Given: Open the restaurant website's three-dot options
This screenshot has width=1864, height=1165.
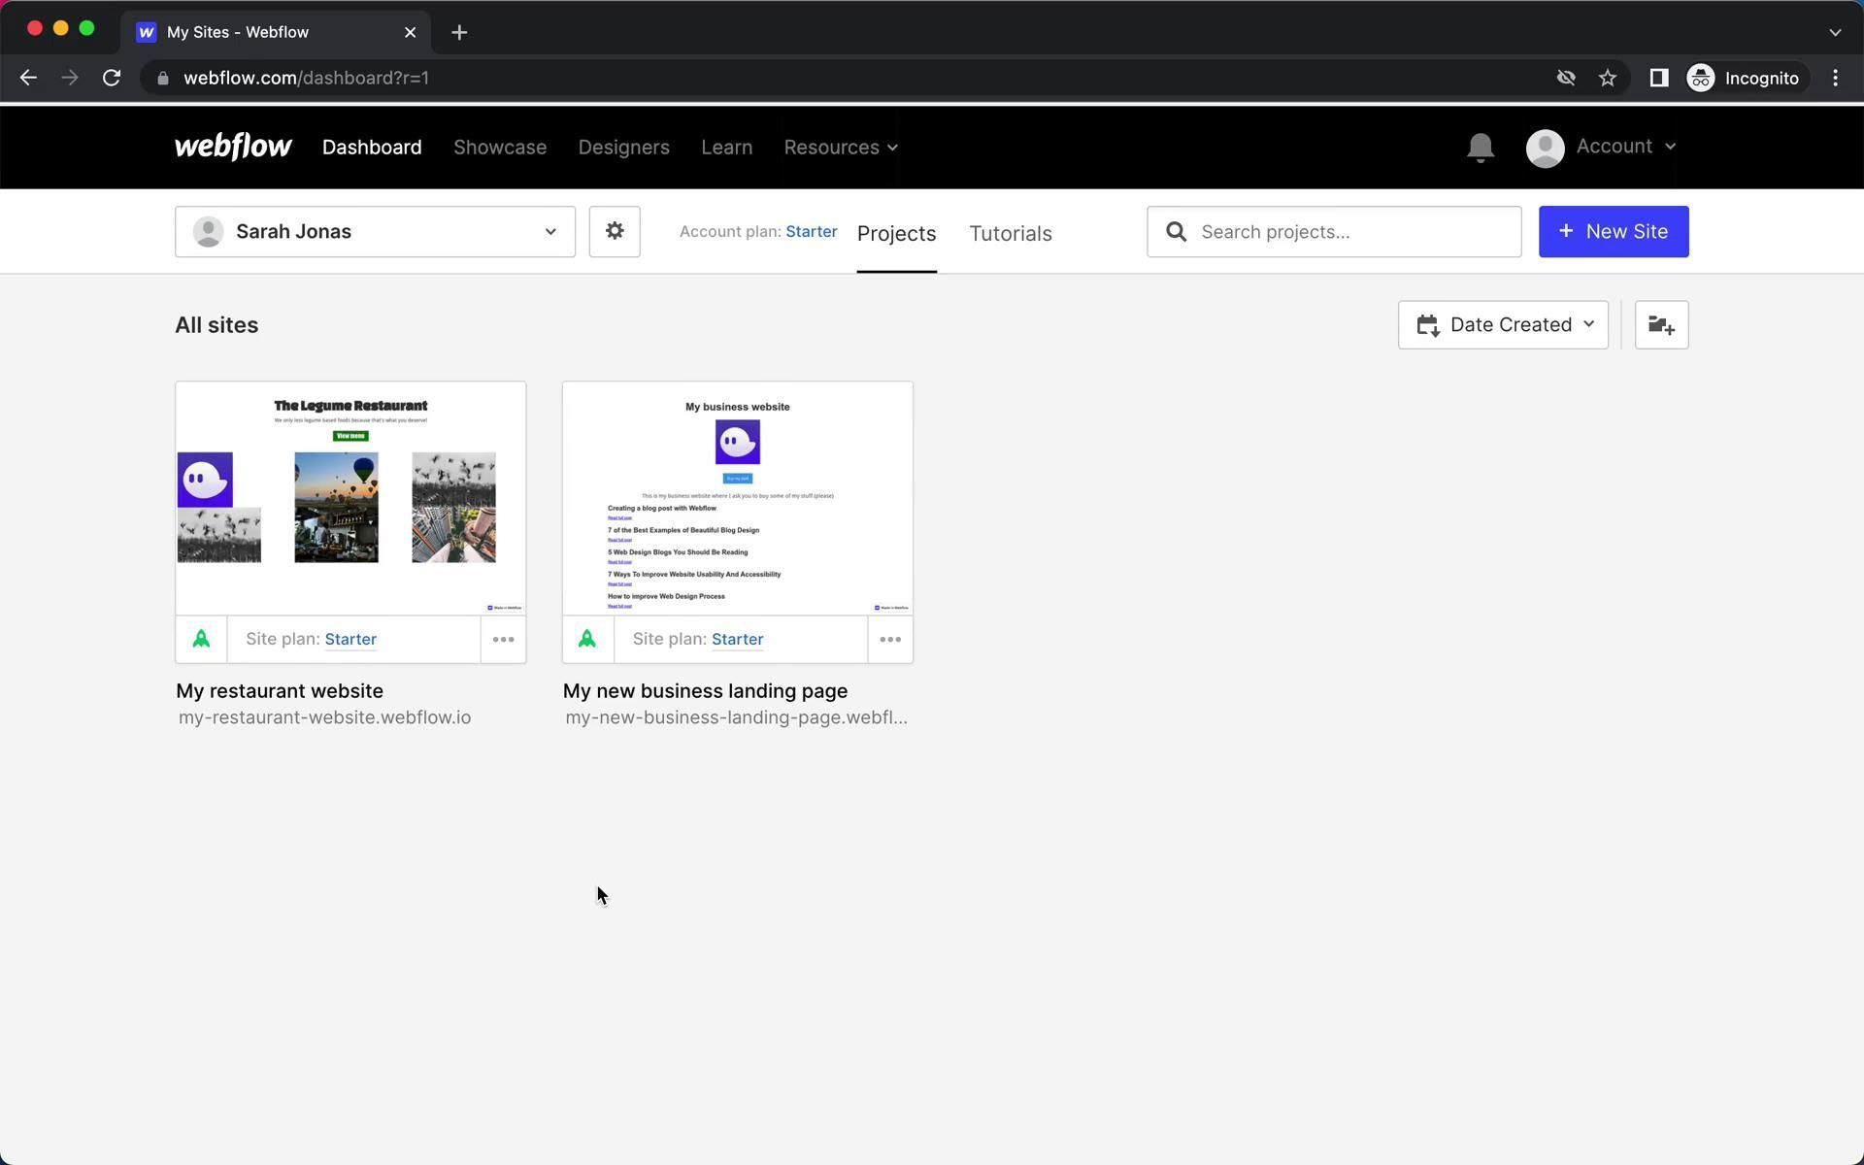Looking at the screenshot, I should click(503, 639).
